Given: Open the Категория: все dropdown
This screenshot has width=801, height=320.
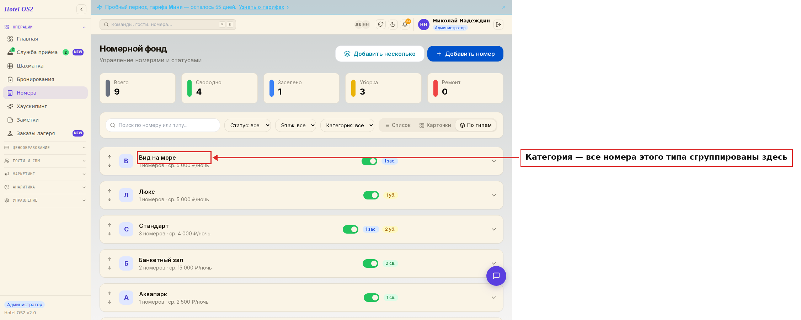Looking at the screenshot, I should point(347,125).
